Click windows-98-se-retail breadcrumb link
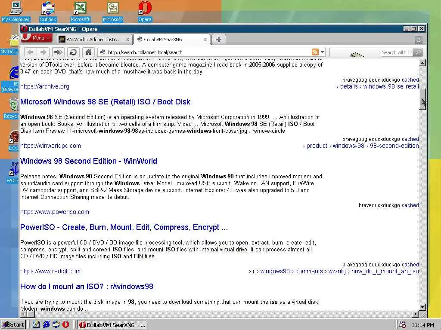The image size is (441, 330). [391, 86]
